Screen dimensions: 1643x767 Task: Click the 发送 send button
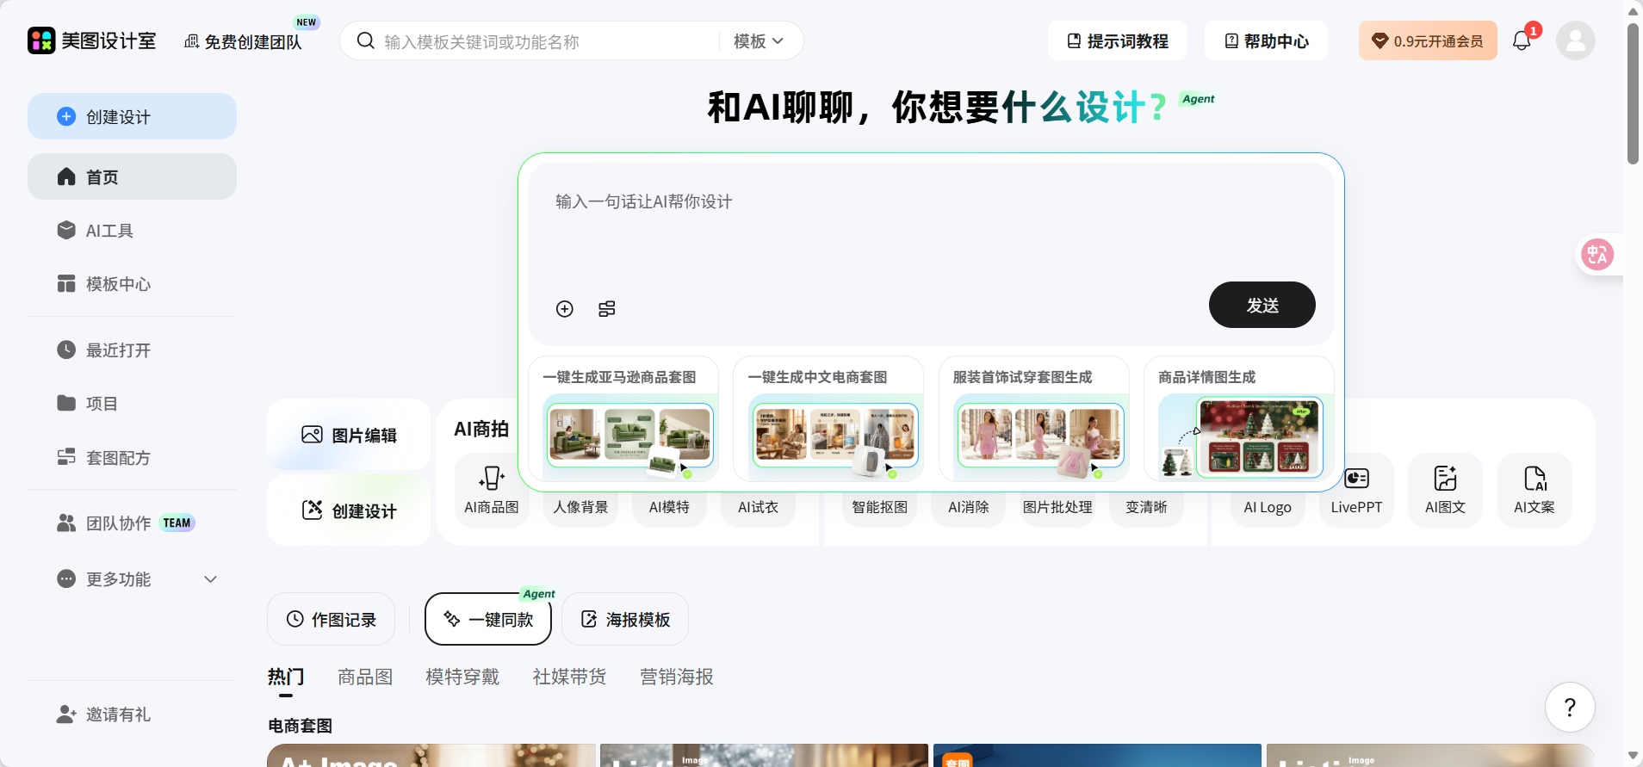[x=1262, y=306]
